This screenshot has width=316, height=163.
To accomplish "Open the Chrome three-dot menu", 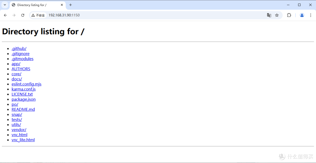I will (311, 15).
